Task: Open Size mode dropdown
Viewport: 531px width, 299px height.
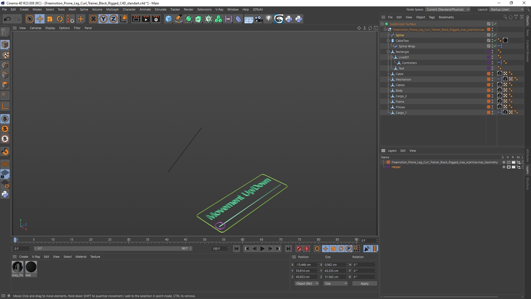Action: click(335, 283)
